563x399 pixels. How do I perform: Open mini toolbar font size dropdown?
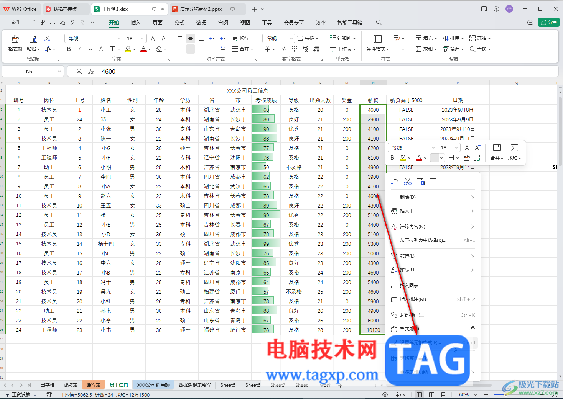[x=456, y=147]
